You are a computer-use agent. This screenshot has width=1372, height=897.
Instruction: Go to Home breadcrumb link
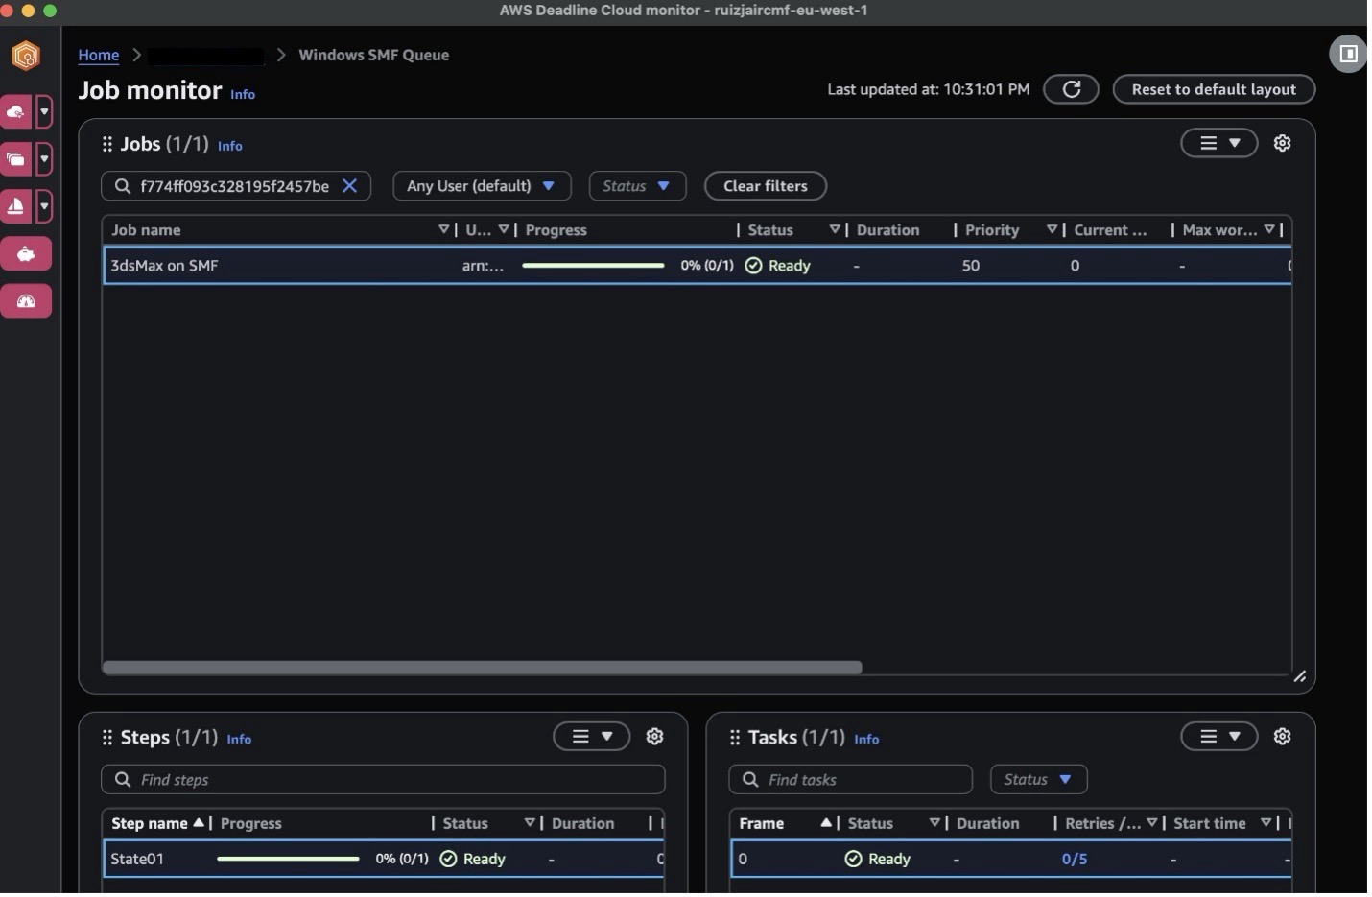[99, 55]
